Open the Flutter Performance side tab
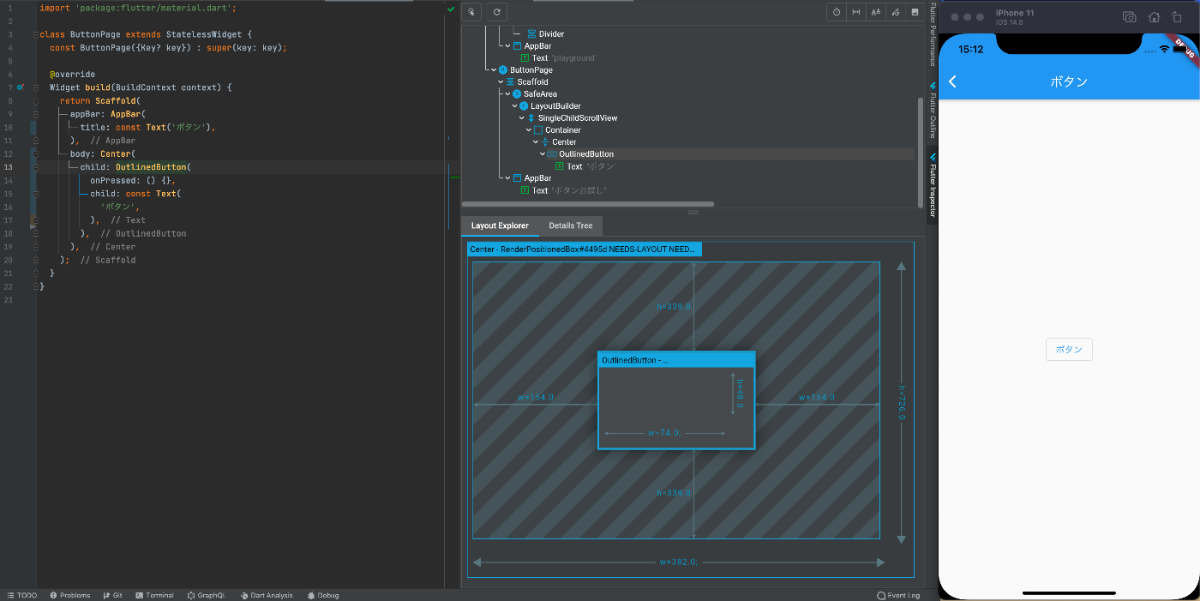Viewport: 1200px width, 601px height. pos(933,35)
